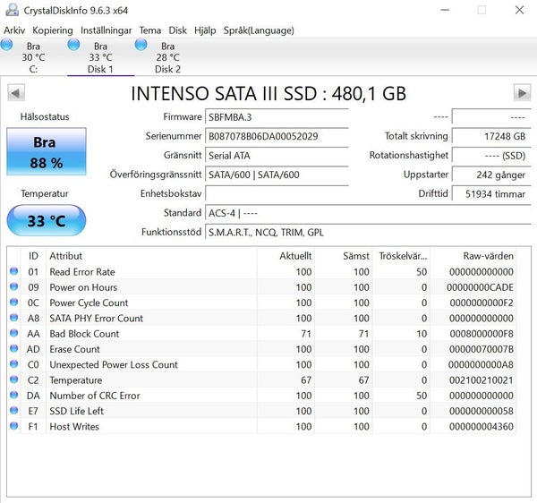Click the CrystalDiskInfo app icon in title bar

[x=13, y=10]
